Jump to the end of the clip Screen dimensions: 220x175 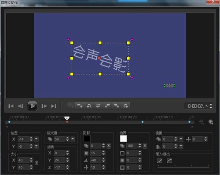[54, 106]
